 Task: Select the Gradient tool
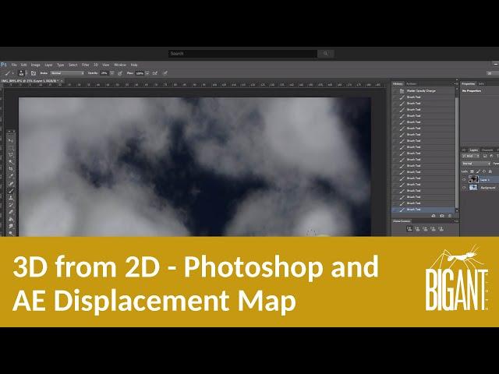11,219
